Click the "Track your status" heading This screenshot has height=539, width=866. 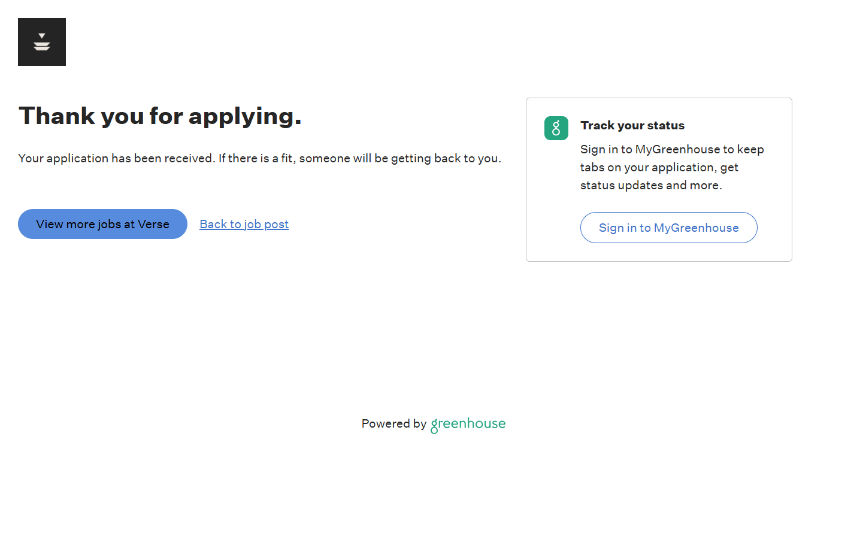(632, 125)
